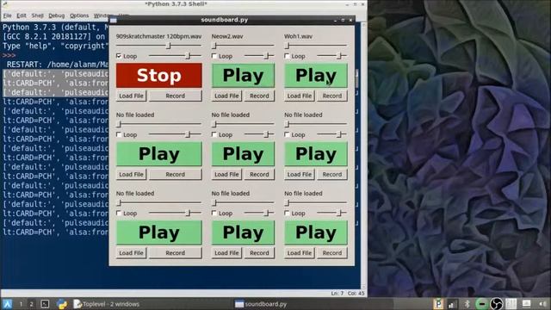Open the Options menu in Python Shell
The height and width of the screenshot is (310, 551).
pos(79,15)
